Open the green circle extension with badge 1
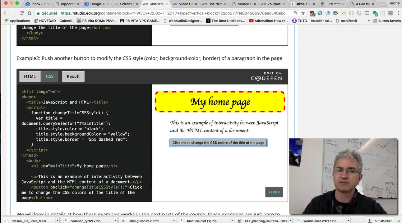Viewport: 402px width, 223px height. pyautogui.click(x=375, y=13)
